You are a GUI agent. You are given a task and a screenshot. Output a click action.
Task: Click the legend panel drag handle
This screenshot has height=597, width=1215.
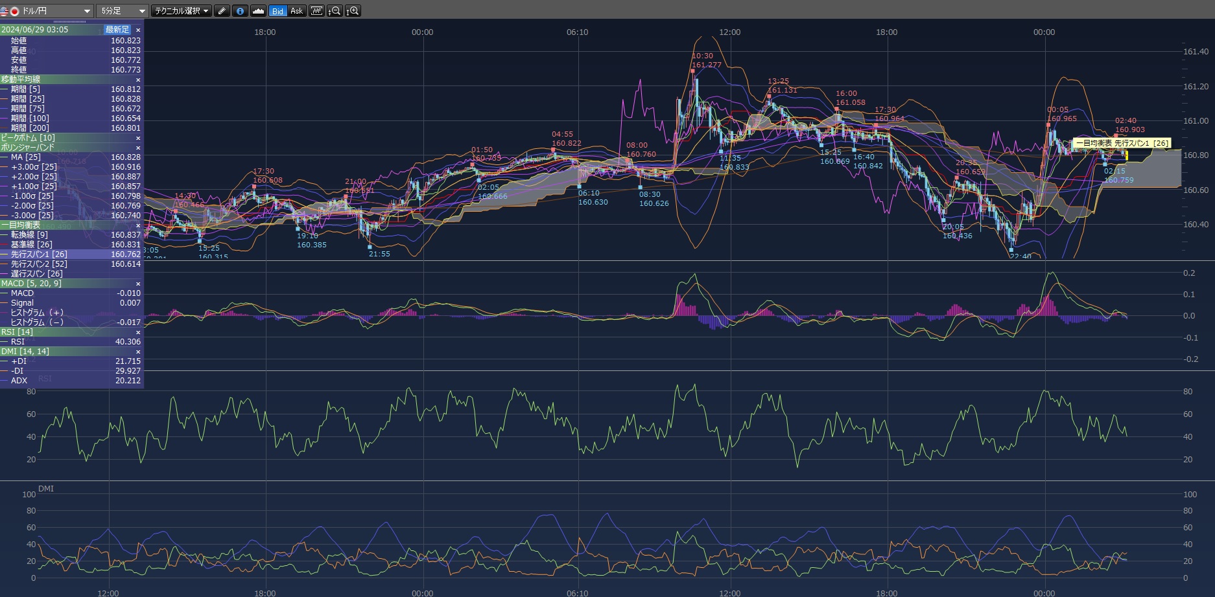coord(70,22)
